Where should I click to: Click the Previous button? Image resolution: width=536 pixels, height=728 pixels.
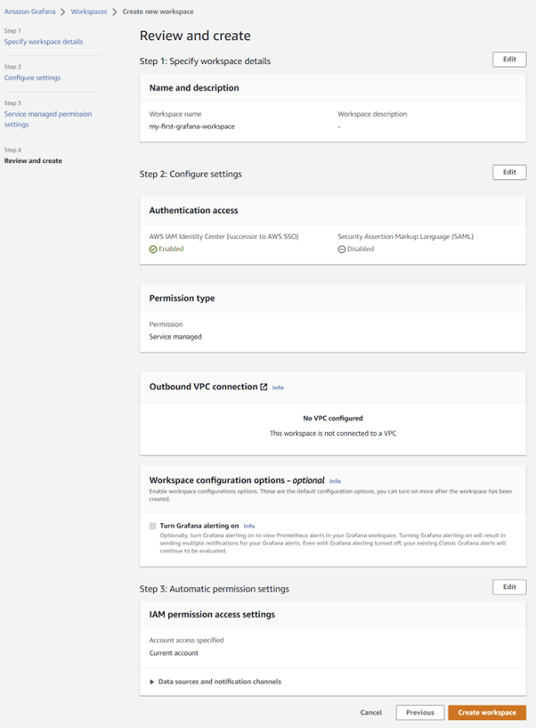419,713
